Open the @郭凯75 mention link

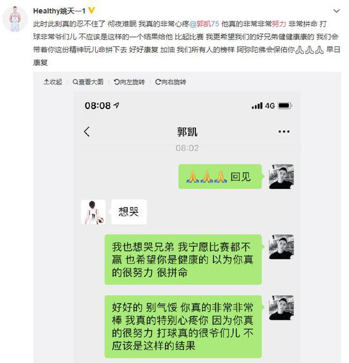coord(204,23)
